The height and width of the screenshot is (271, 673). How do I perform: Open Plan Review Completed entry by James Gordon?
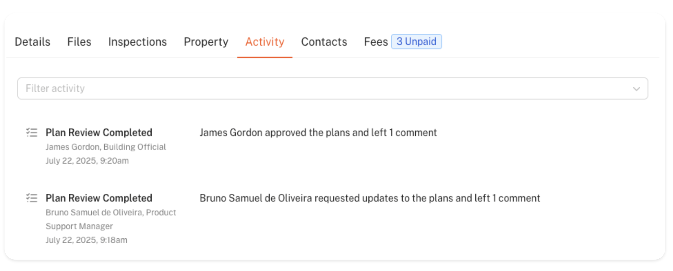(x=99, y=132)
